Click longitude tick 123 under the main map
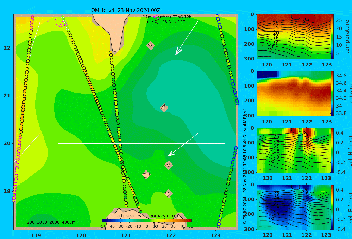 point(216,235)
